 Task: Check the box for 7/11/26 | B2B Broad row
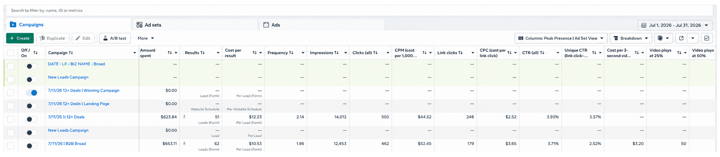[x=11, y=146]
